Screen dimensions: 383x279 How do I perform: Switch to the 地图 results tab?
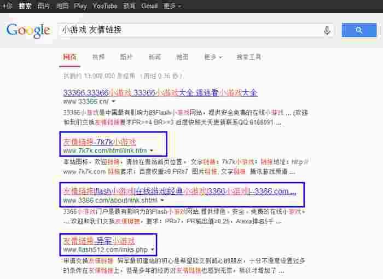182,57
